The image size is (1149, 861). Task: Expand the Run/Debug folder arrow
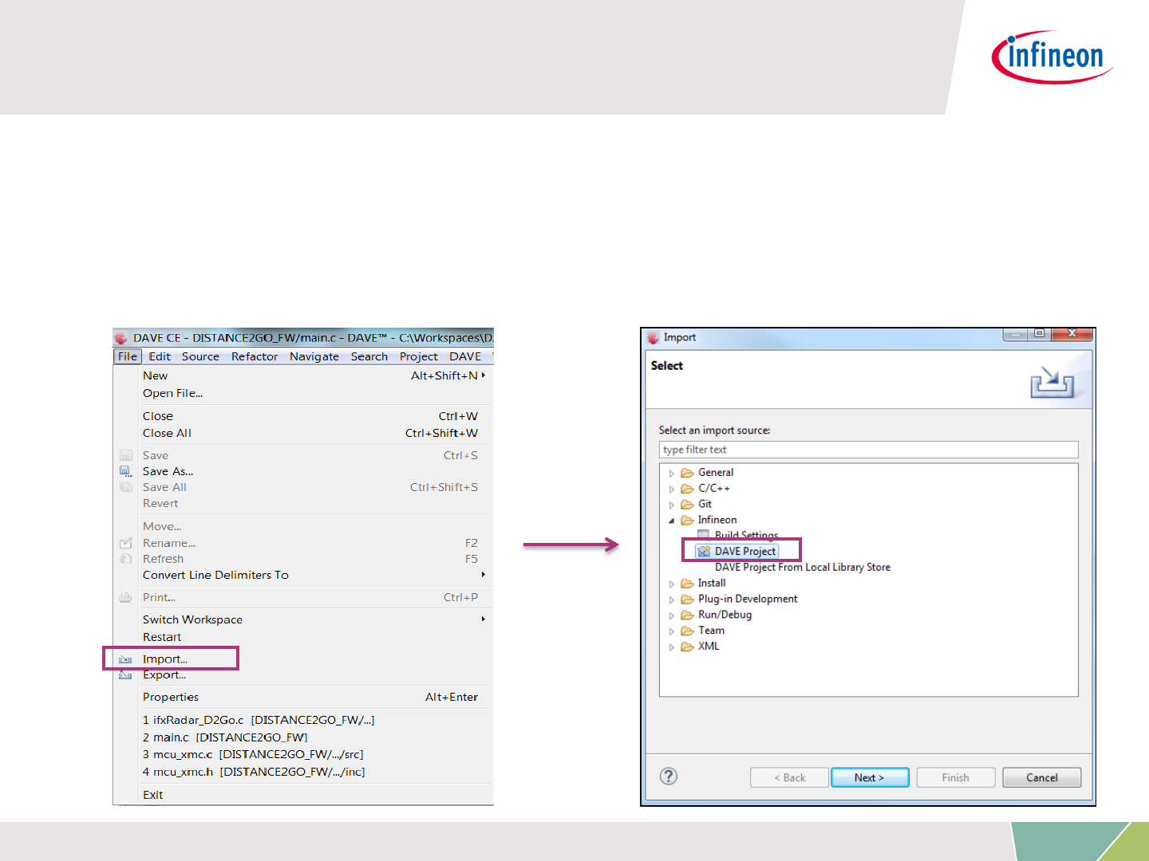click(672, 615)
